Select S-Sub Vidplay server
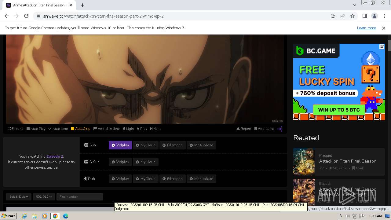This screenshot has height=220, width=391. click(x=120, y=162)
